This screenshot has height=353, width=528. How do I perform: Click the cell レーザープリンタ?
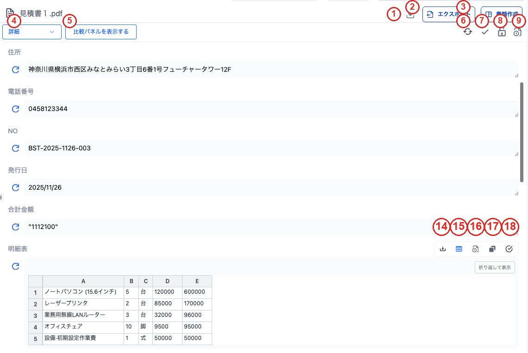83,303
